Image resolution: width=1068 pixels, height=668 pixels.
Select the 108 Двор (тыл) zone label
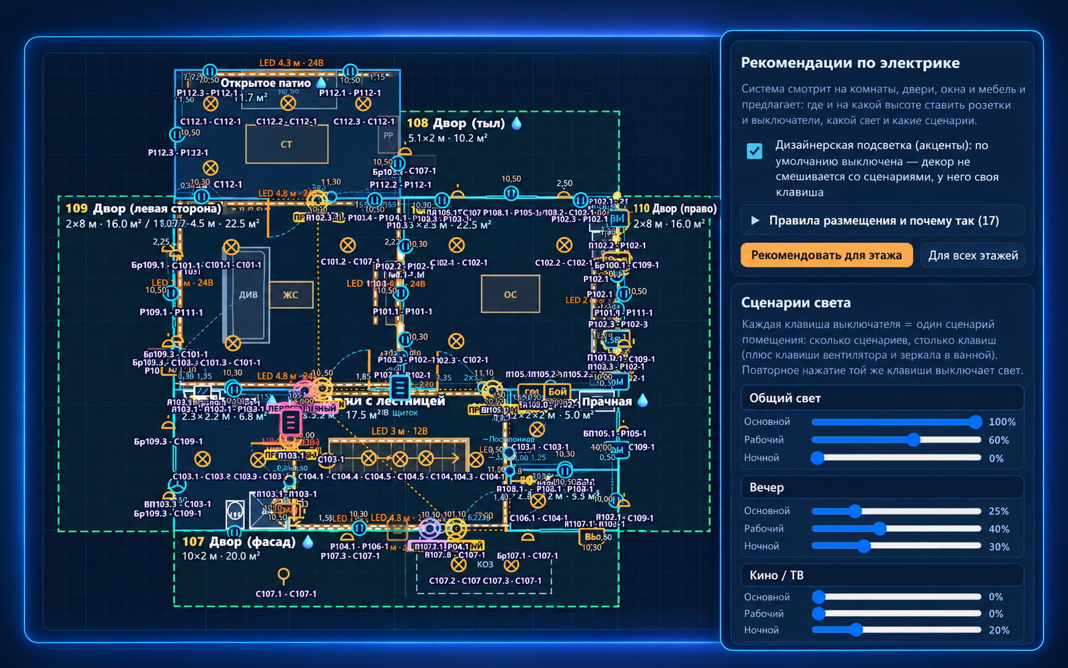click(x=456, y=123)
